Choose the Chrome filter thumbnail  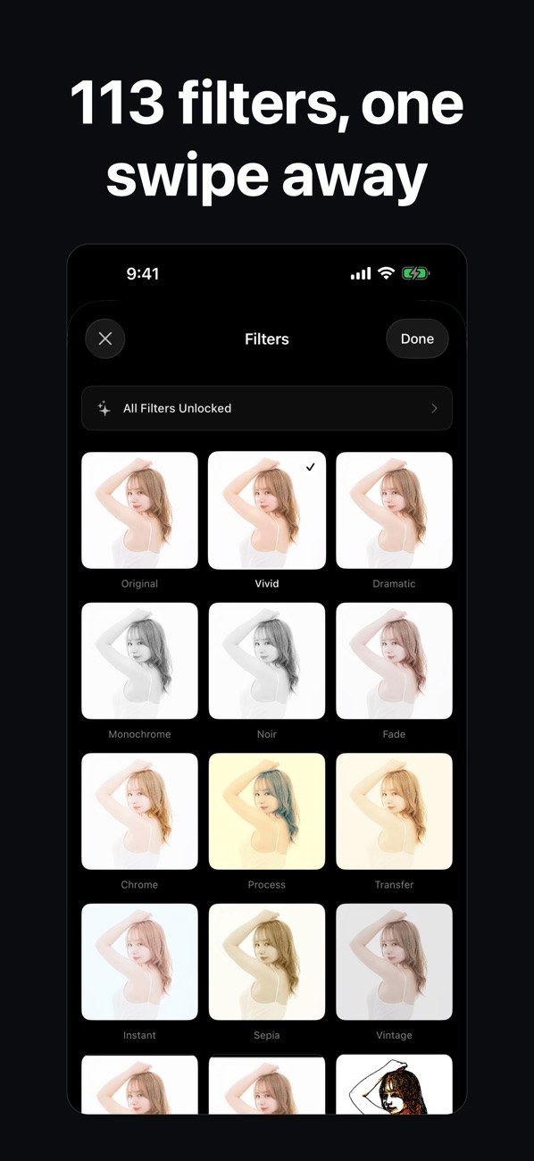(x=139, y=811)
